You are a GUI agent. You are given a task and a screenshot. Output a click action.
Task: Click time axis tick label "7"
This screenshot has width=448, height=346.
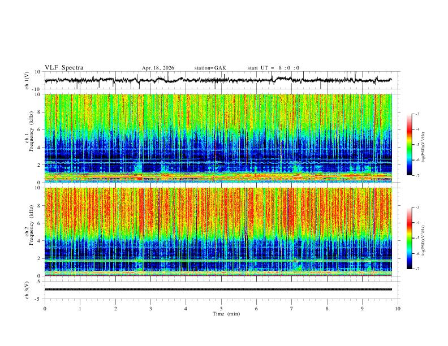292,309
